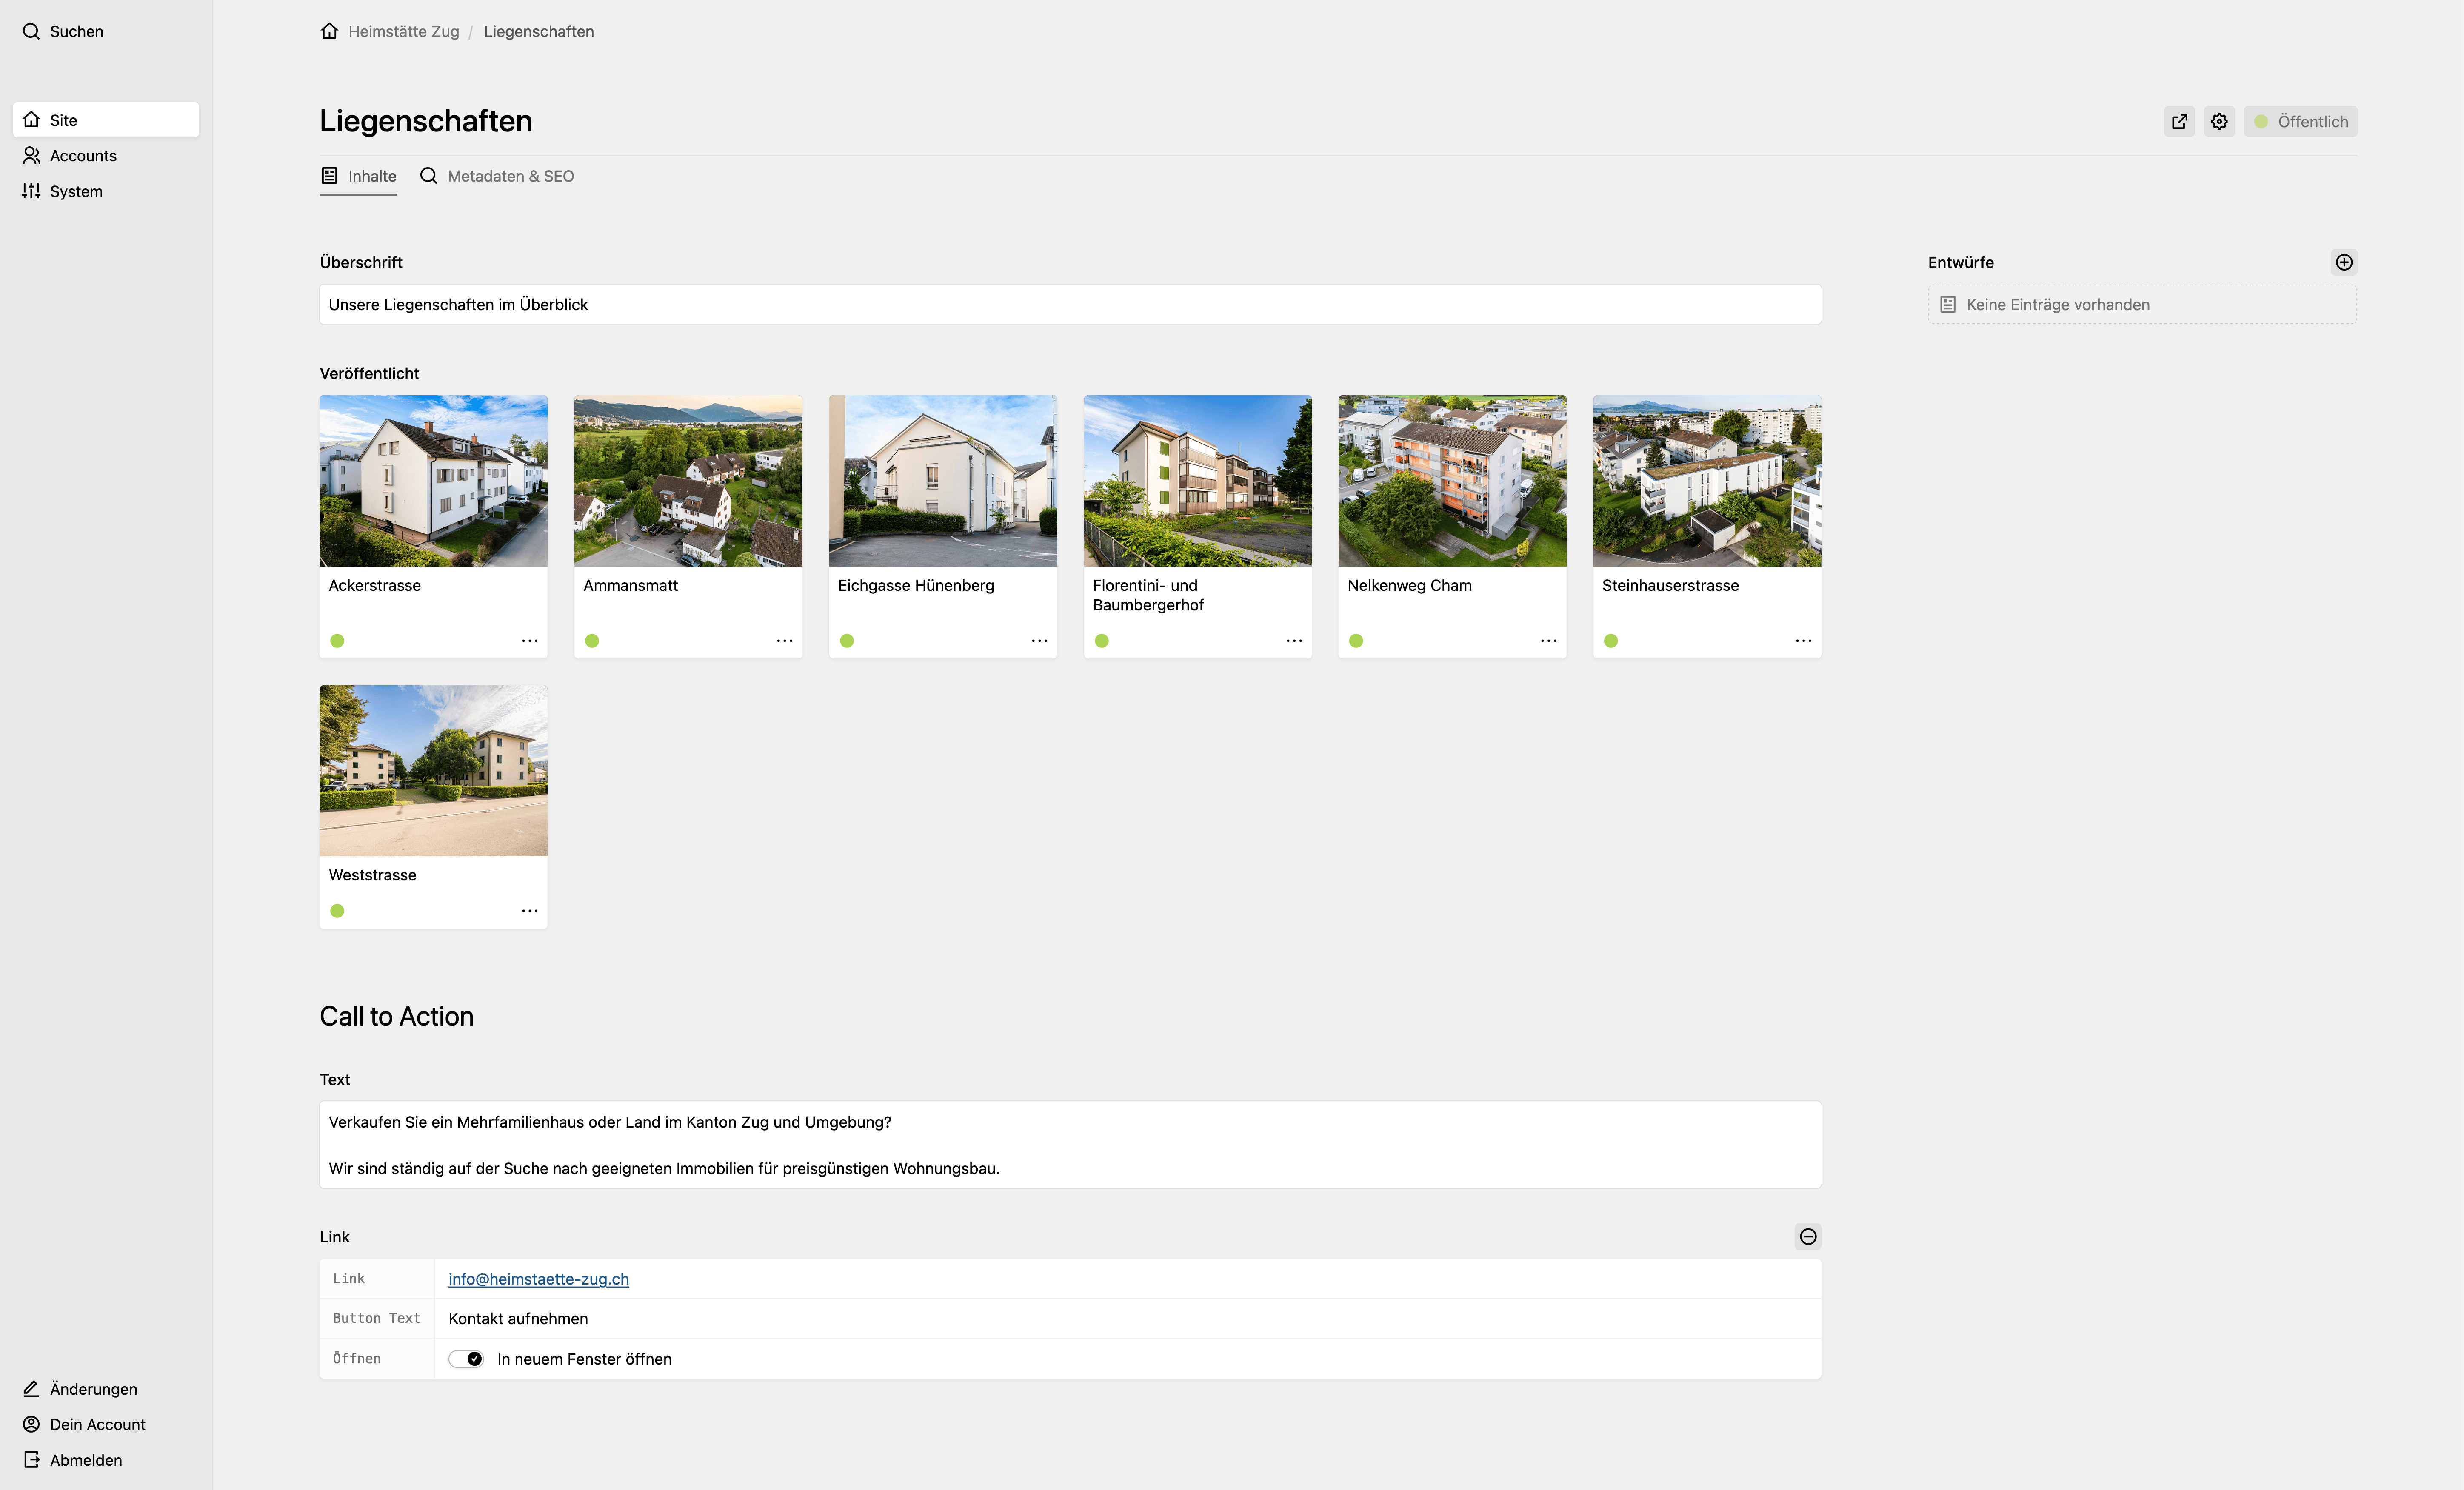Viewport: 2464px width, 1490px height.
Task: Open options menu of Ackerstrasse card
Action: [530, 641]
